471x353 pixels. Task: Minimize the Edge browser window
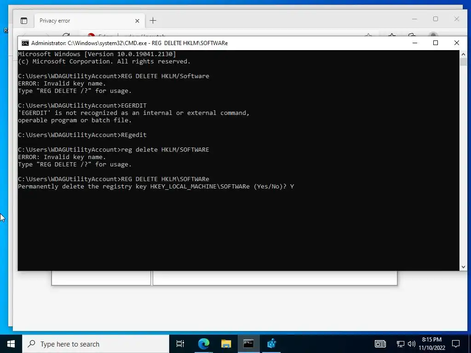coord(414,19)
